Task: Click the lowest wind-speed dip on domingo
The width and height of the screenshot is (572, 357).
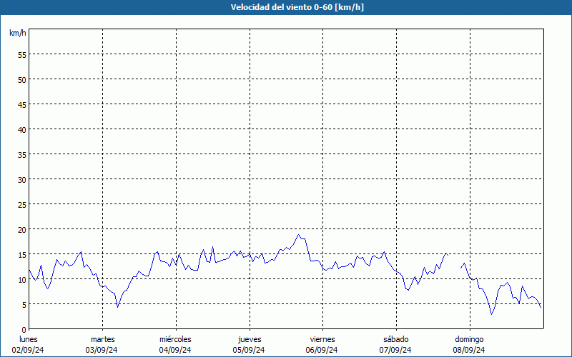Action: pos(492,313)
